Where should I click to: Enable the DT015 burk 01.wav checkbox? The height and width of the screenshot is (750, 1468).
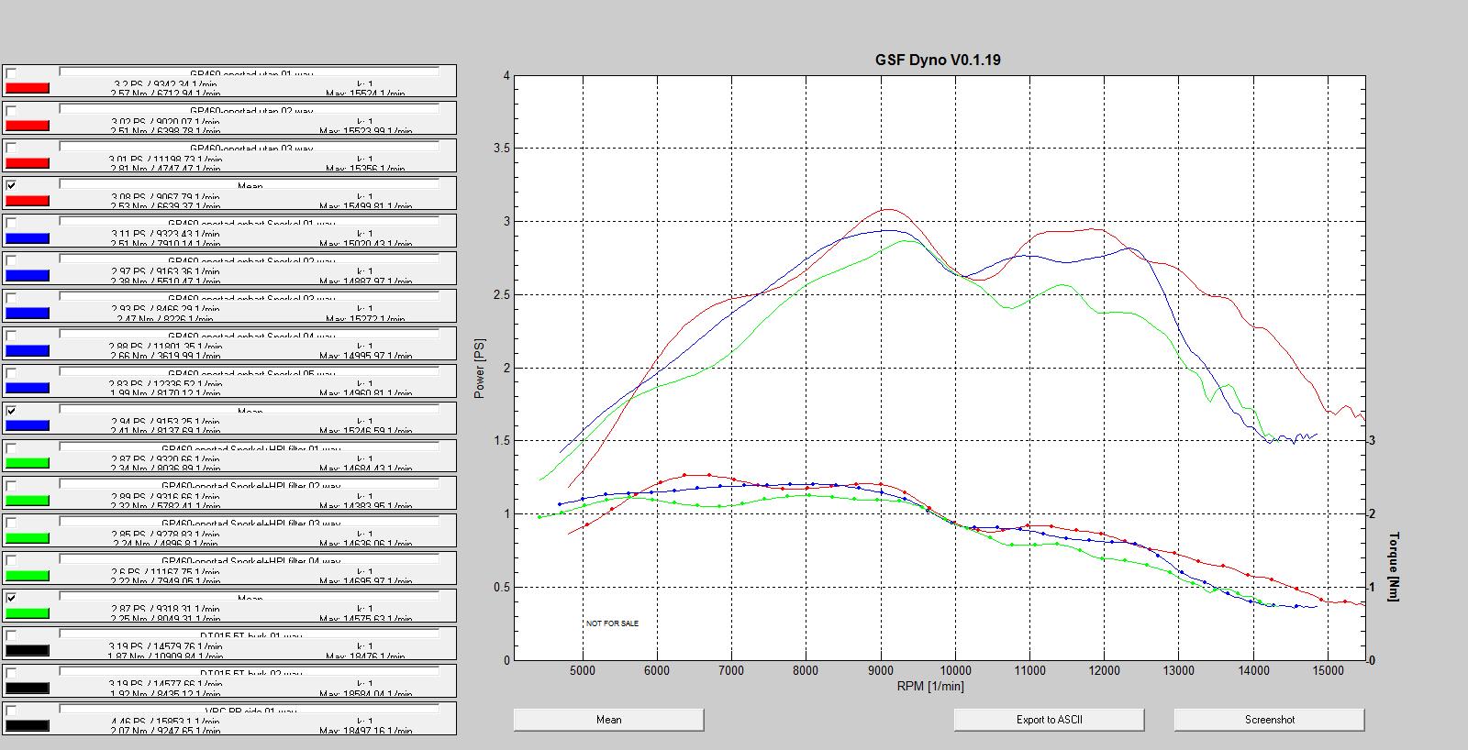point(11,635)
